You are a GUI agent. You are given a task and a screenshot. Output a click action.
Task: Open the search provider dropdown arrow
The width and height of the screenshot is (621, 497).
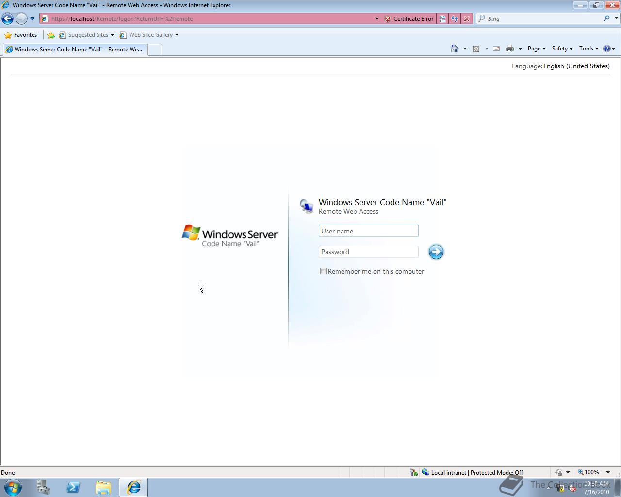coord(616,18)
